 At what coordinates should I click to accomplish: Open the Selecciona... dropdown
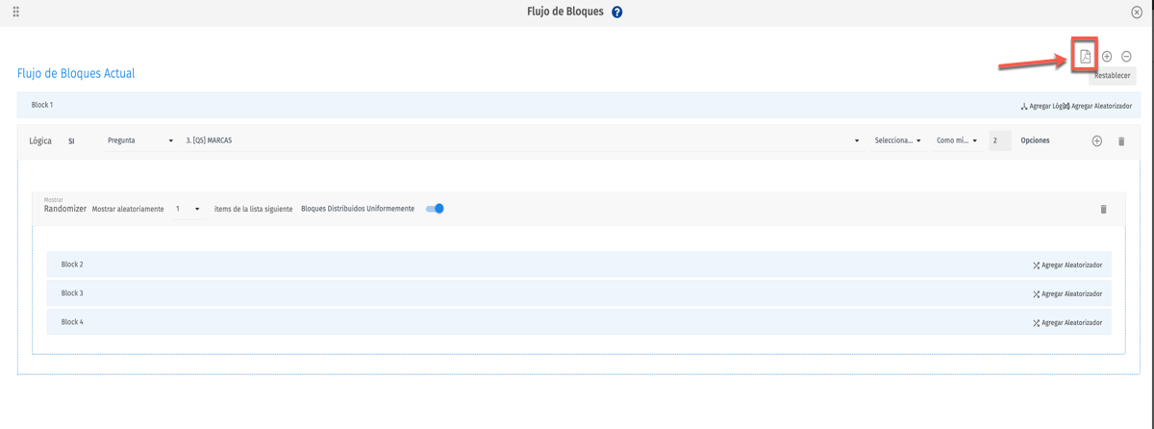click(897, 140)
